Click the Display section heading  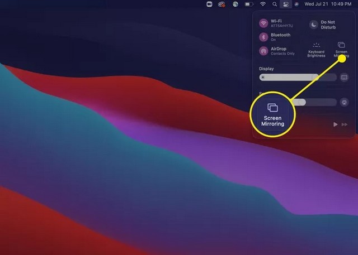pyautogui.click(x=266, y=69)
